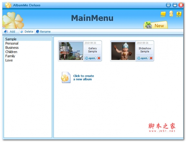Close the AlbumMe Deluxe window

(181, 5)
